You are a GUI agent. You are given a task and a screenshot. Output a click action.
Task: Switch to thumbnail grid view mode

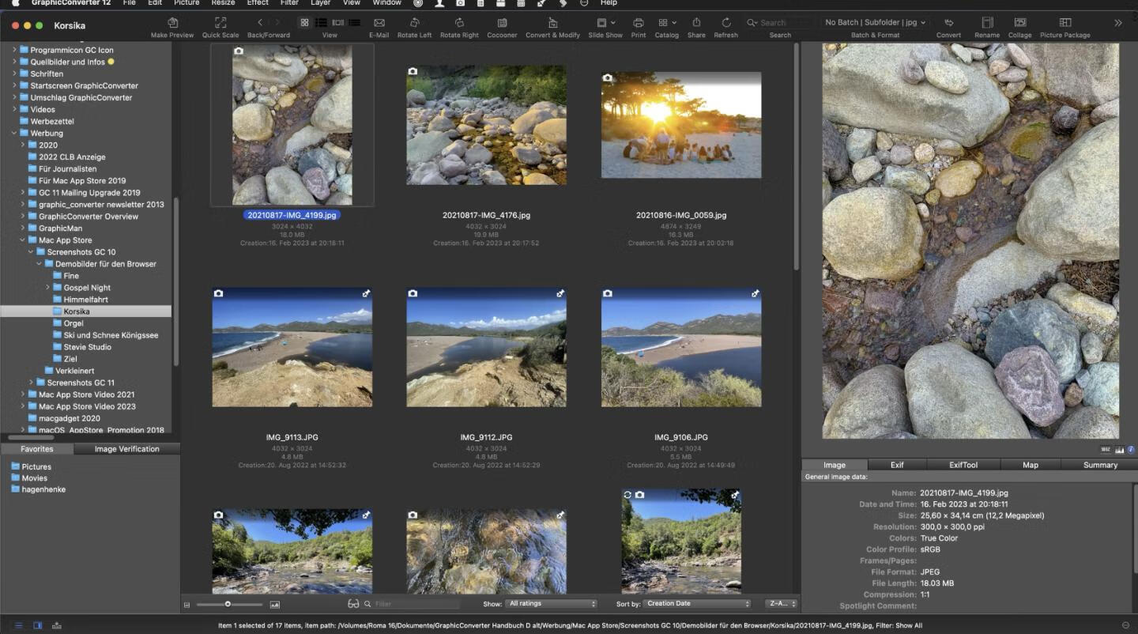pyautogui.click(x=304, y=23)
